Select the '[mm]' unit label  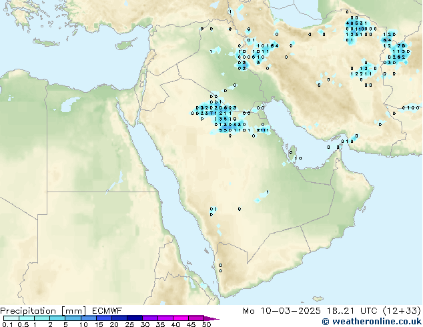73,311
